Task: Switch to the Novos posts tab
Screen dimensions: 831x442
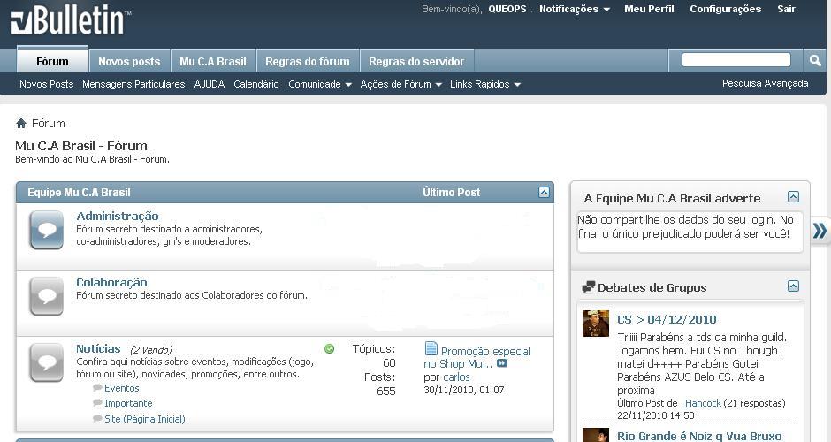Action: [129, 62]
